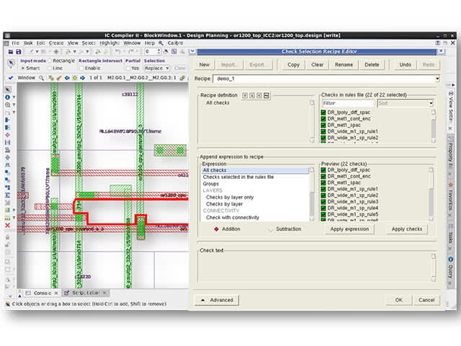
Task: Click the Copy recipe button
Action: pos(293,65)
